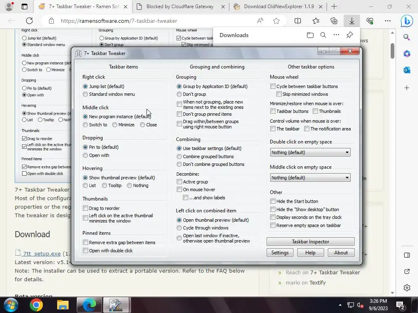
Task: Launch Google Chrome from the taskbar
Action: pyautogui.click(x=36, y=305)
